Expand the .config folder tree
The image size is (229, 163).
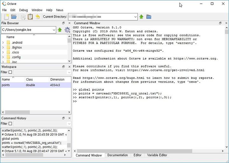[x=3, y=57]
